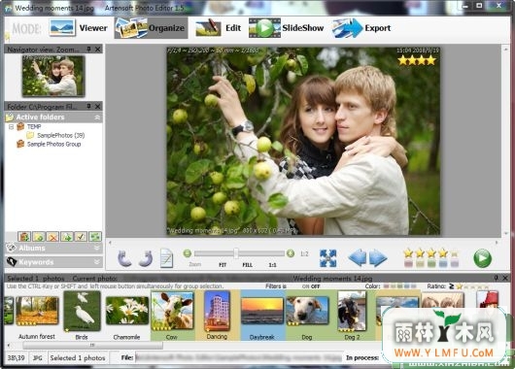This screenshot has height=369, width=515.
Task: Select the Dog 2 thumbnail
Action: (352, 311)
